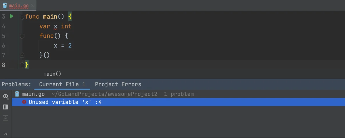Run main with the green gutter arrow
The height and width of the screenshot is (138, 345).
point(11,16)
